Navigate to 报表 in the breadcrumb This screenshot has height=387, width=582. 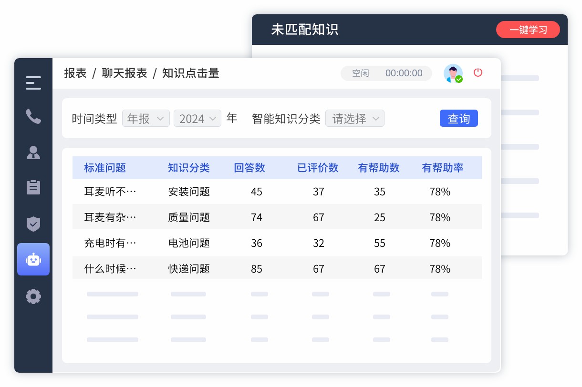pyautogui.click(x=75, y=73)
